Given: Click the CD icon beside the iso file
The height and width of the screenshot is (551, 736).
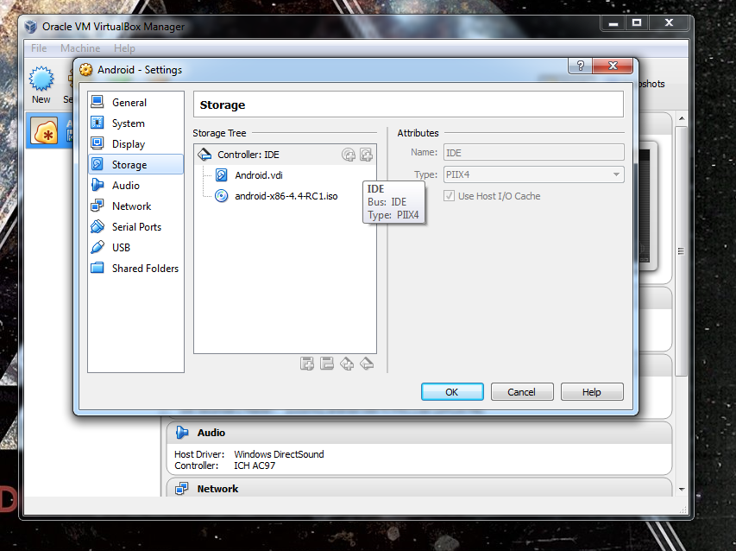Looking at the screenshot, I should pyautogui.click(x=221, y=196).
